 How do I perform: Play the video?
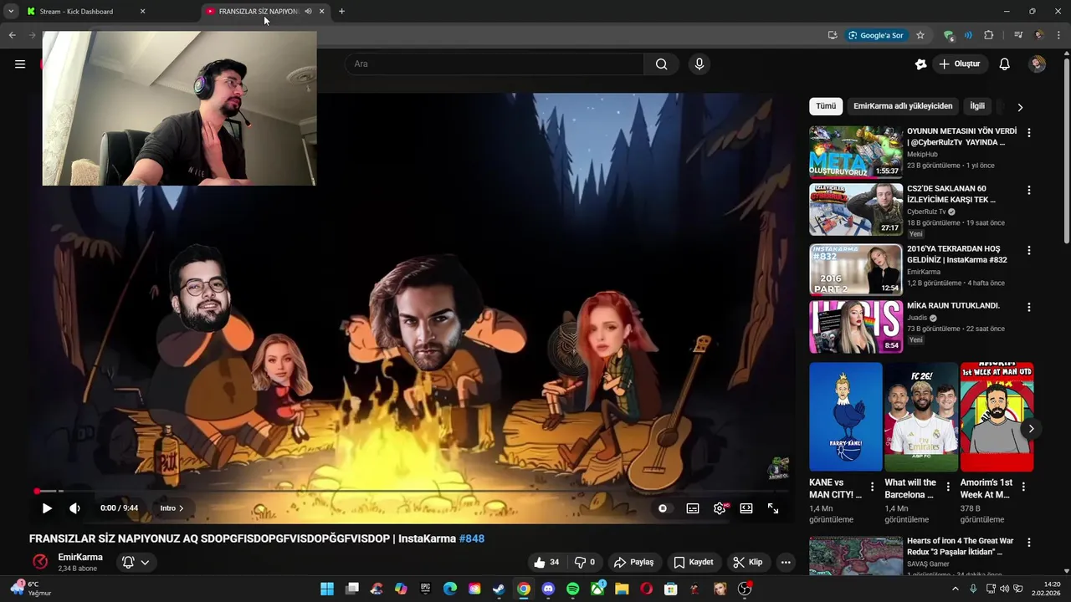pos(47,508)
